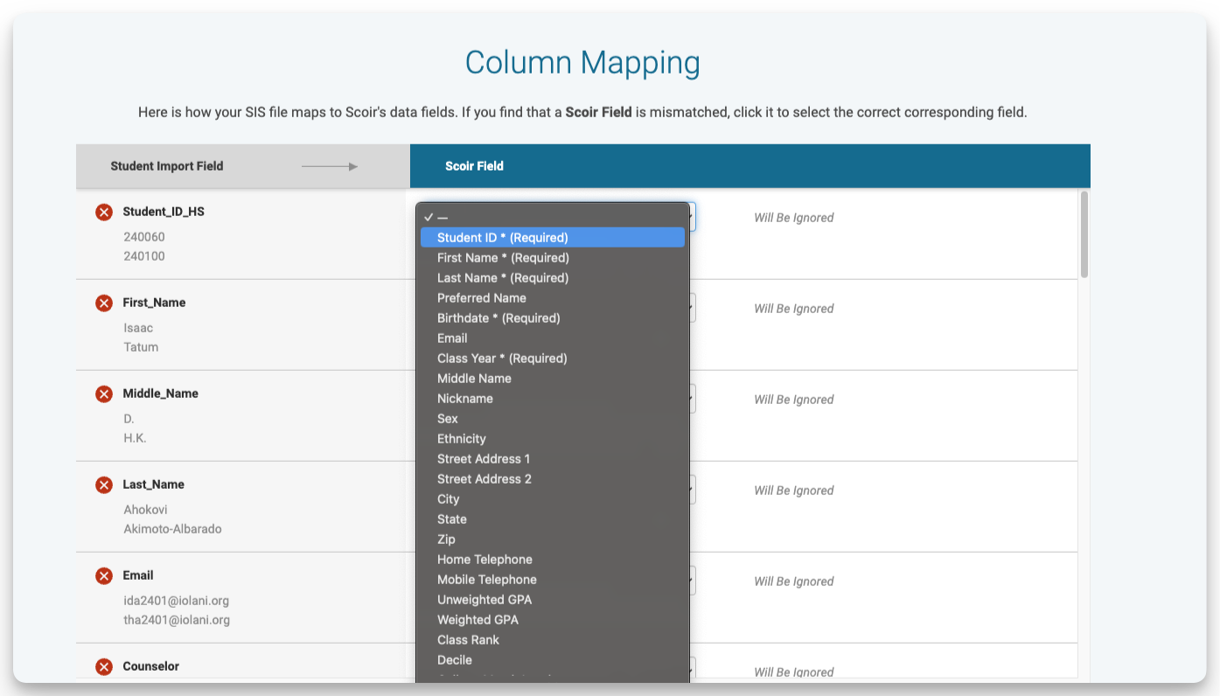Image resolution: width=1220 pixels, height=696 pixels.
Task: Click the Student_ID_HS field label
Action: [164, 212]
